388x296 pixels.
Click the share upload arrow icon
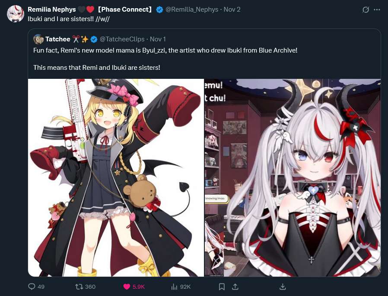pyautogui.click(x=235, y=287)
